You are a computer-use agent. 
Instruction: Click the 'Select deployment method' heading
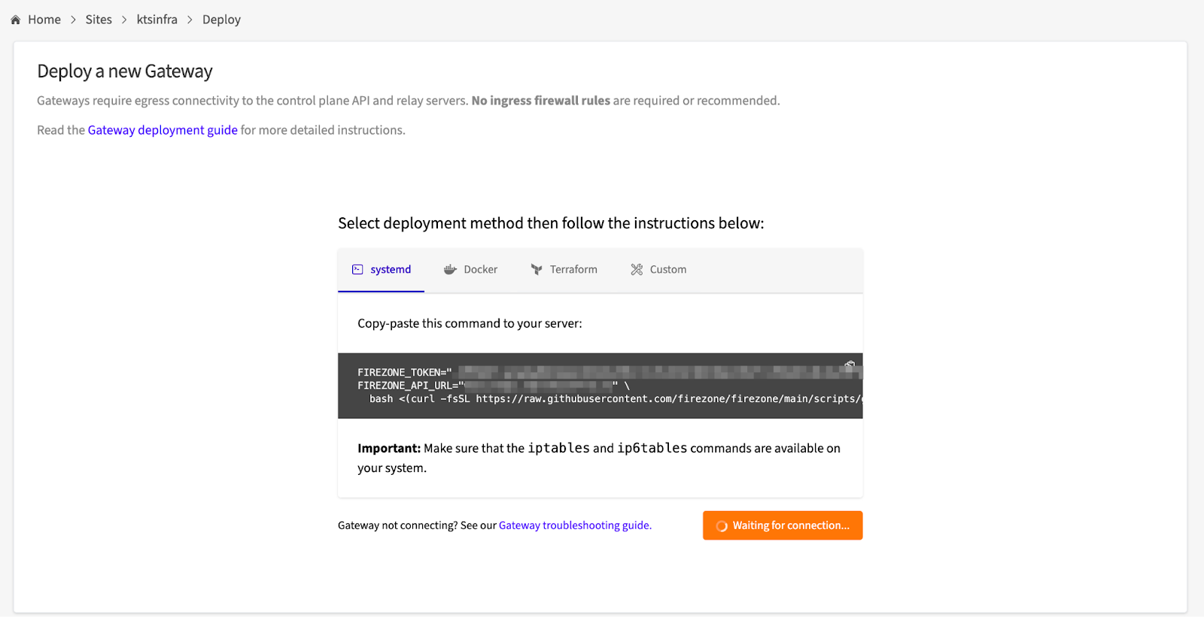coord(551,223)
